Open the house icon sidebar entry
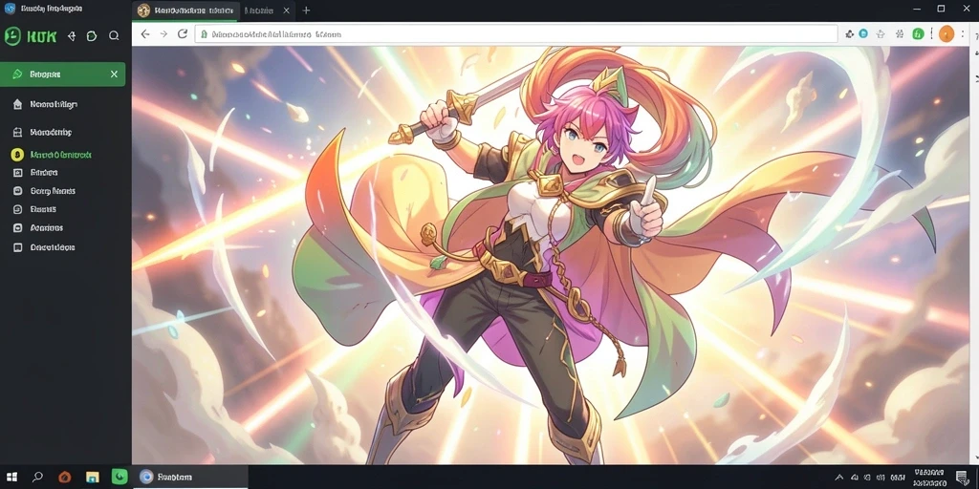 click(62, 104)
